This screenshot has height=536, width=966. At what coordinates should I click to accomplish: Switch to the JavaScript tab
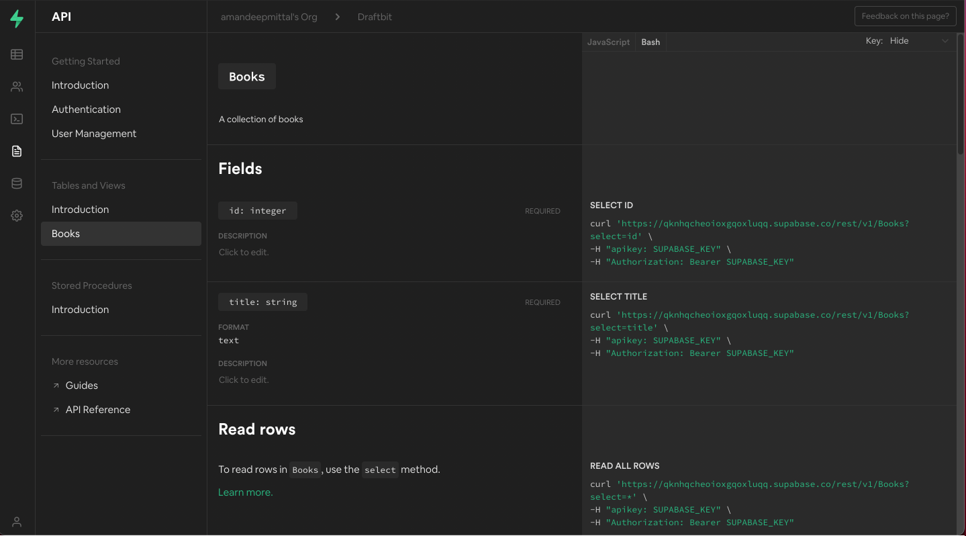click(x=608, y=42)
